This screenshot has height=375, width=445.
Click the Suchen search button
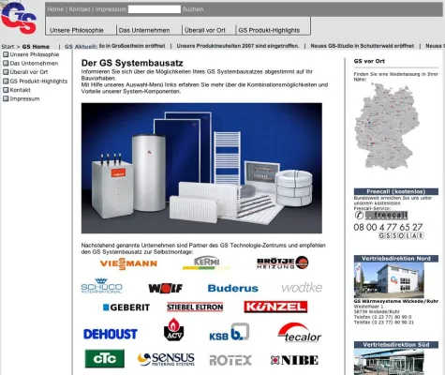click(x=193, y=9)
